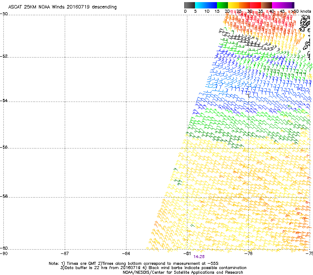
Task: Click the purple 14:26 time stamp
Action: [x=199, y=256]
